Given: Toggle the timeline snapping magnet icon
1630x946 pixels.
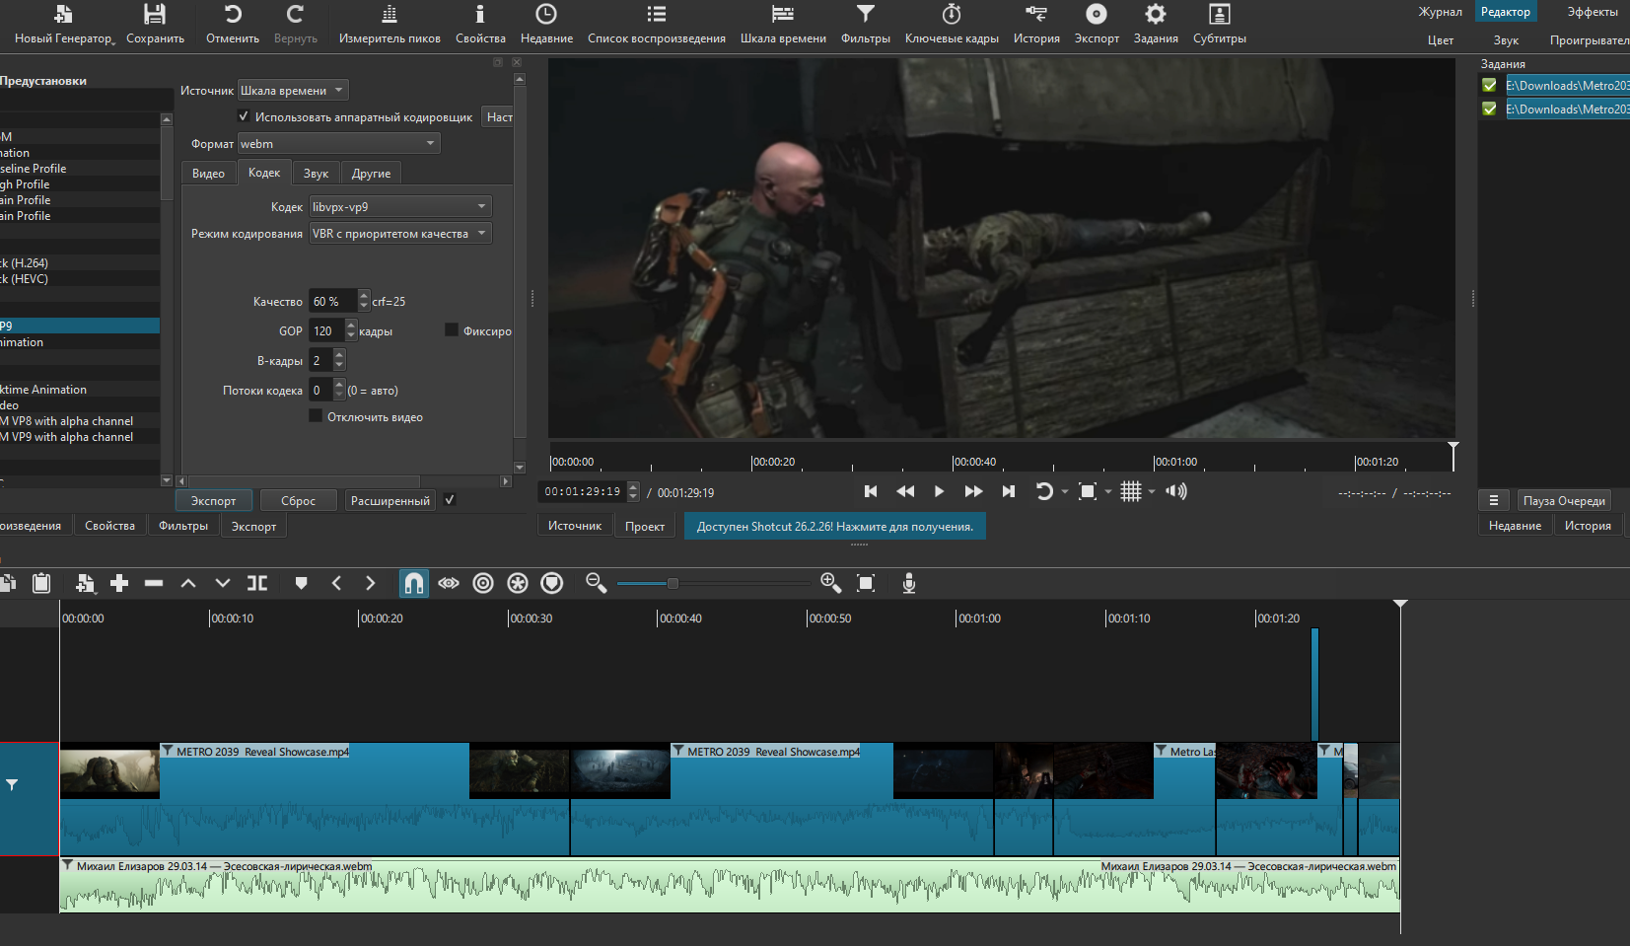Looking at the screenshot, I should (414, 584).
